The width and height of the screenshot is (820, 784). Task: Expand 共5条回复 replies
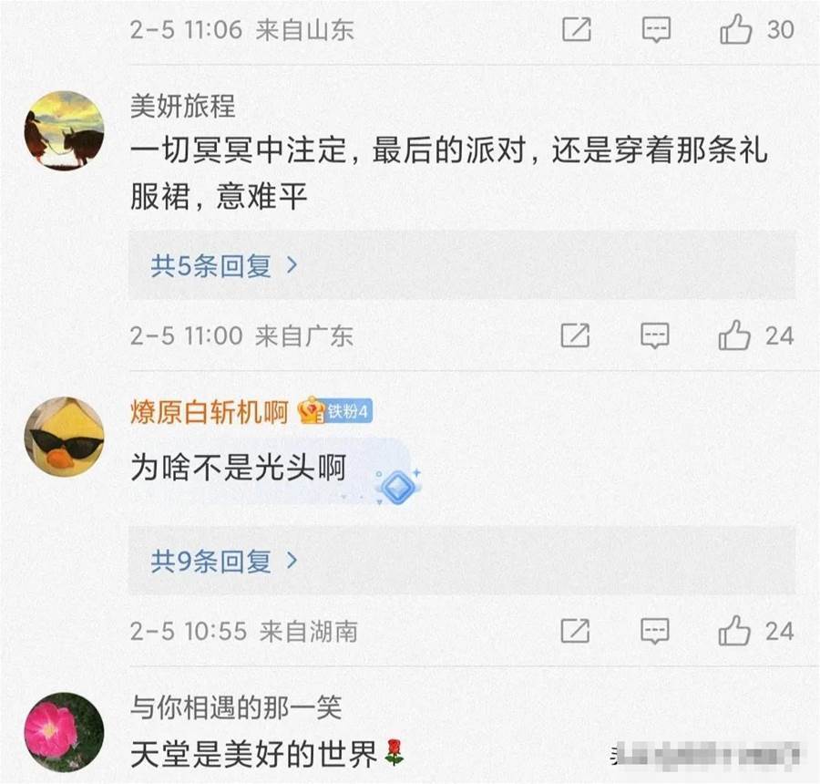[223, 266]
